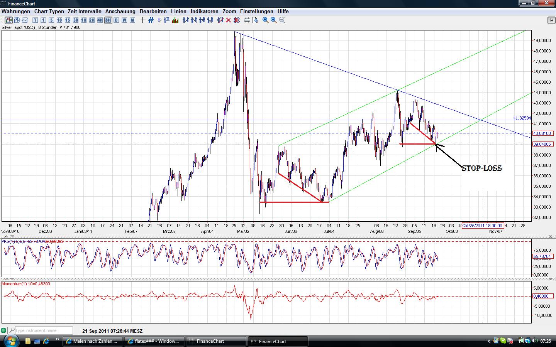Open the Chart Typen menu
The width and height of the screenshot is (556, 347).
(49, 12)
